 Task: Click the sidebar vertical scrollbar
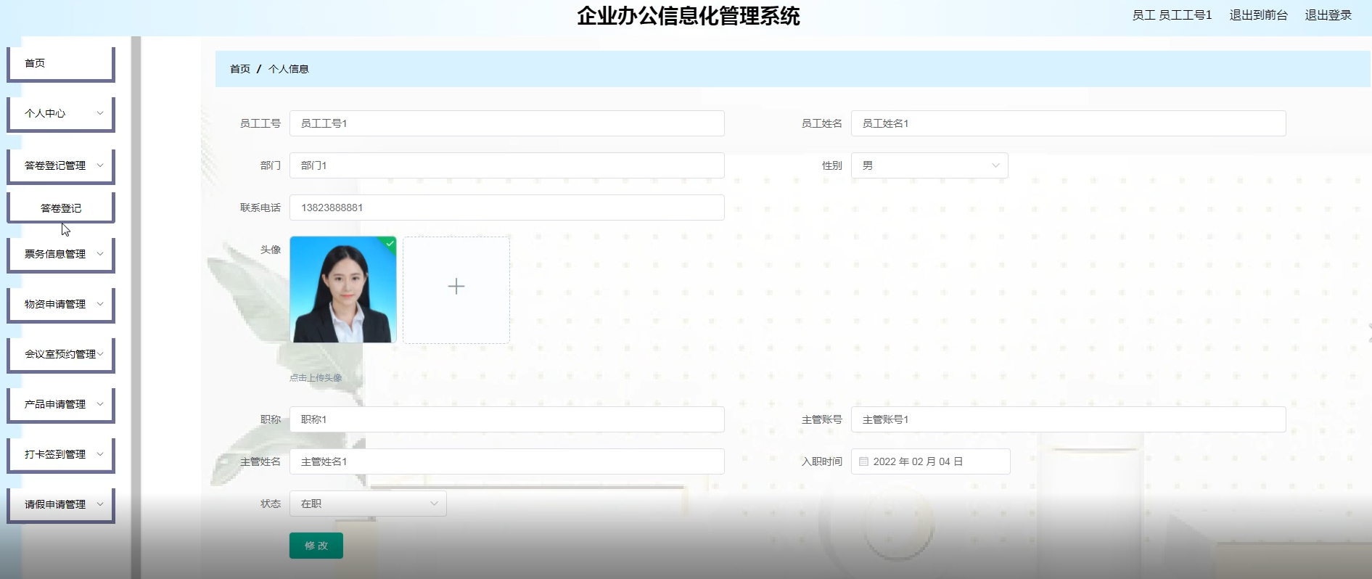pos(136,308)
